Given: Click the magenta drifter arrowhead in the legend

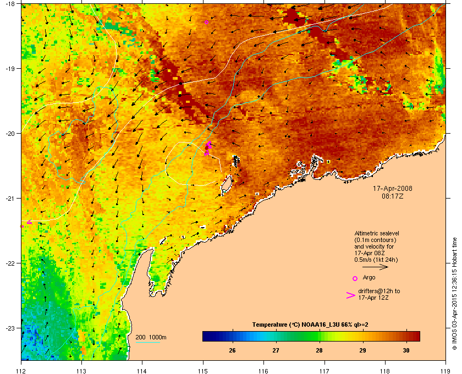Looking at the screenshot, I should pos(351,295).
